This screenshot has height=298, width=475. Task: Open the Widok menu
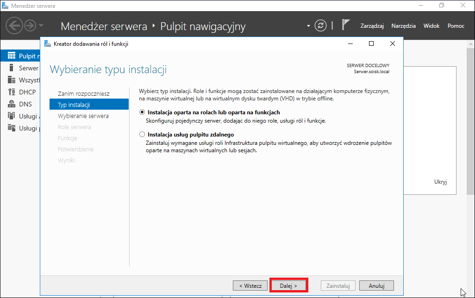(x=431, y=26)
